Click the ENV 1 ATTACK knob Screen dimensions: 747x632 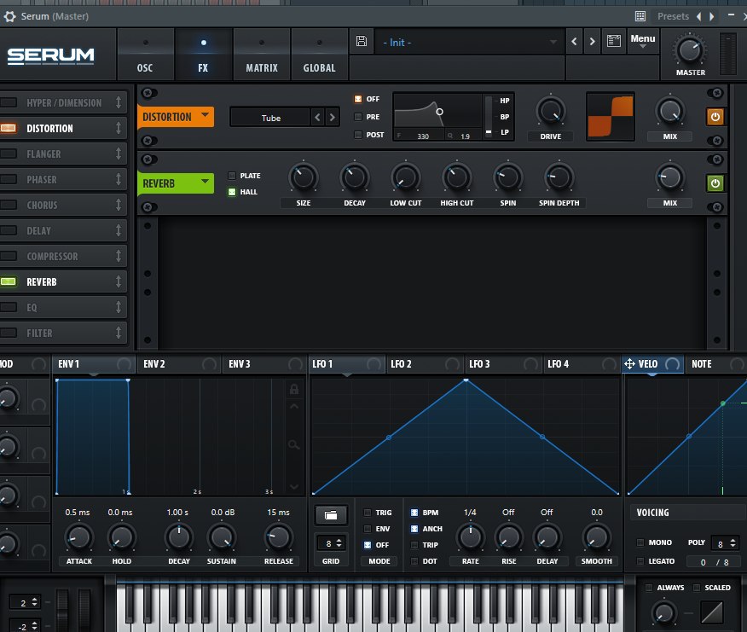tap(78, 537)
